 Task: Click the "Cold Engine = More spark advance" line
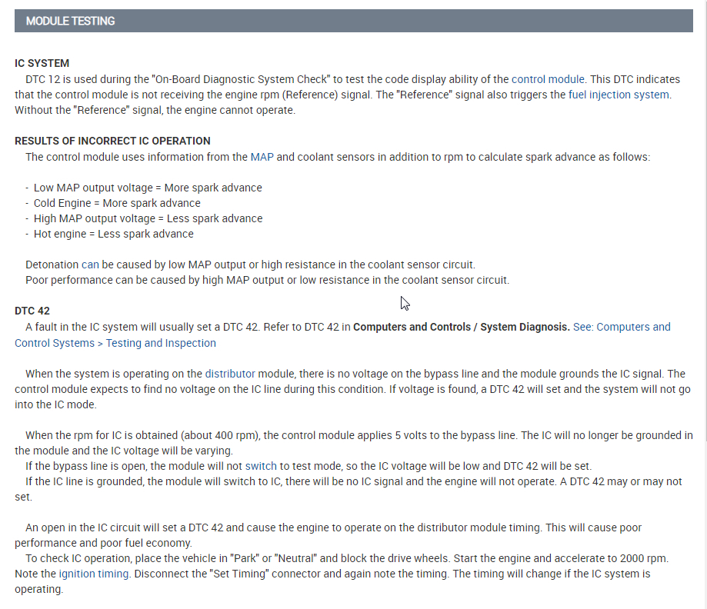117,203
